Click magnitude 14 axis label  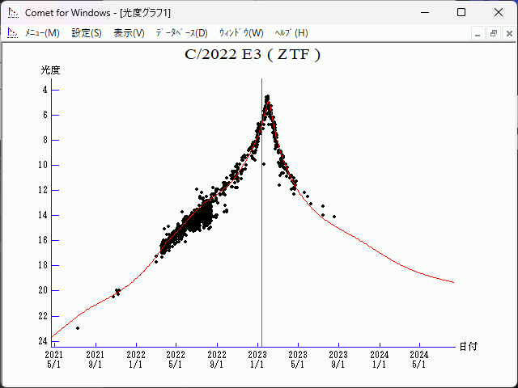coord(43,215)
